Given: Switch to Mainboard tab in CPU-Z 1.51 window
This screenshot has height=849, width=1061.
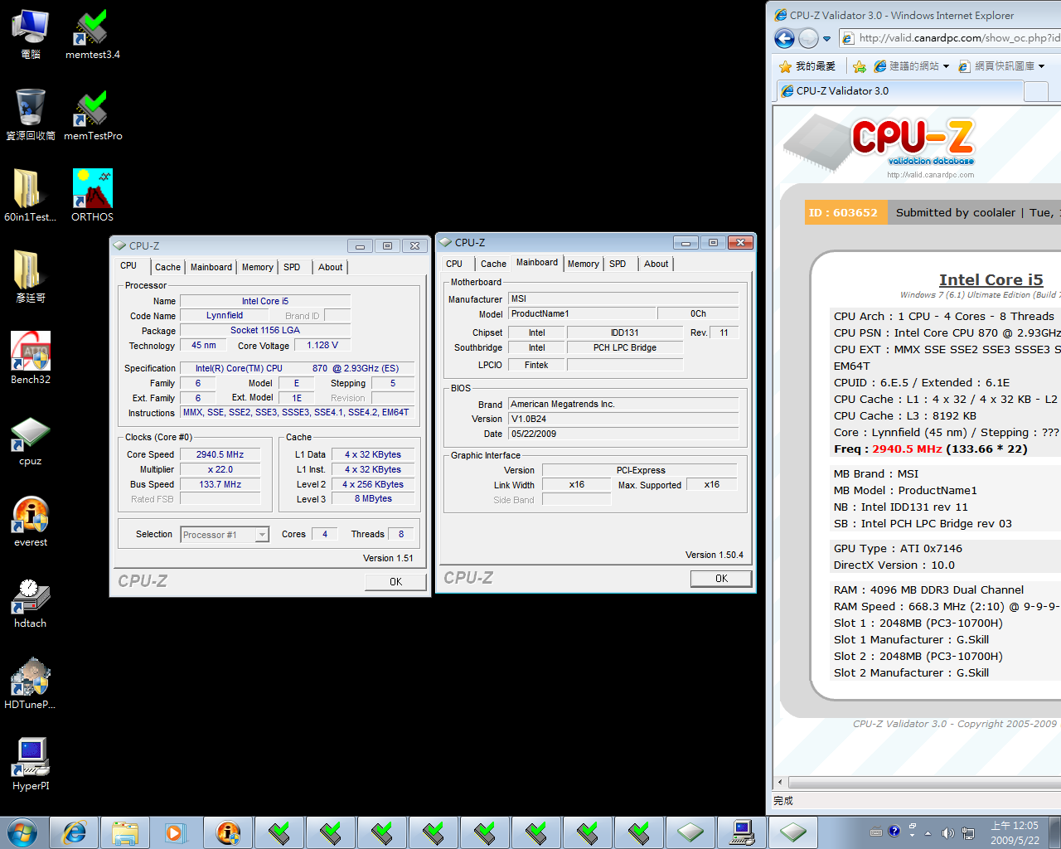Looking at the screenshot, I should click(x=211, y=267).
